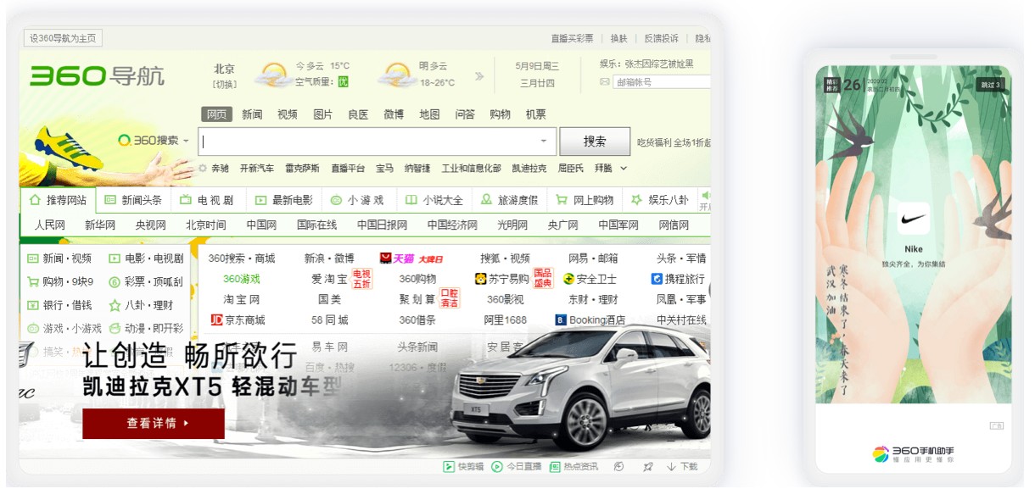This screenshot has height=500, width=1035.
Task: Click the lottery icon beside 彩票·顶呱刮
Action: tap(115, 282)
